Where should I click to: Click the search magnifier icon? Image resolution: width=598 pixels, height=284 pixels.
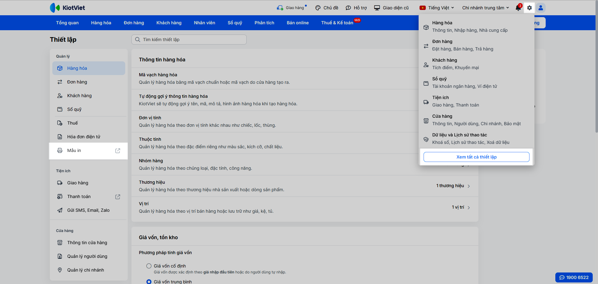coord(138,40)
